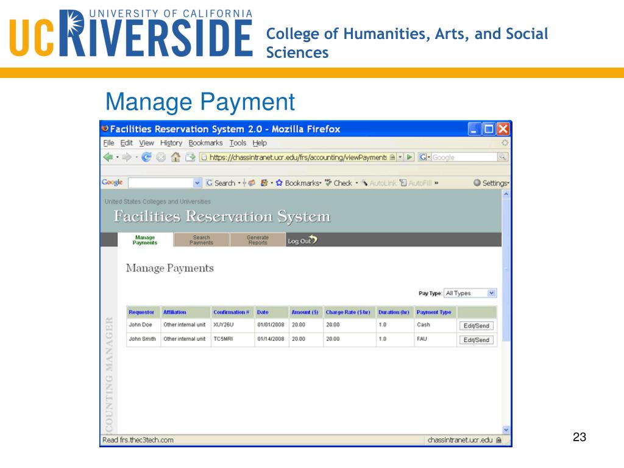
Task: Sort by the Requestor column header
Action: (141, 313)
